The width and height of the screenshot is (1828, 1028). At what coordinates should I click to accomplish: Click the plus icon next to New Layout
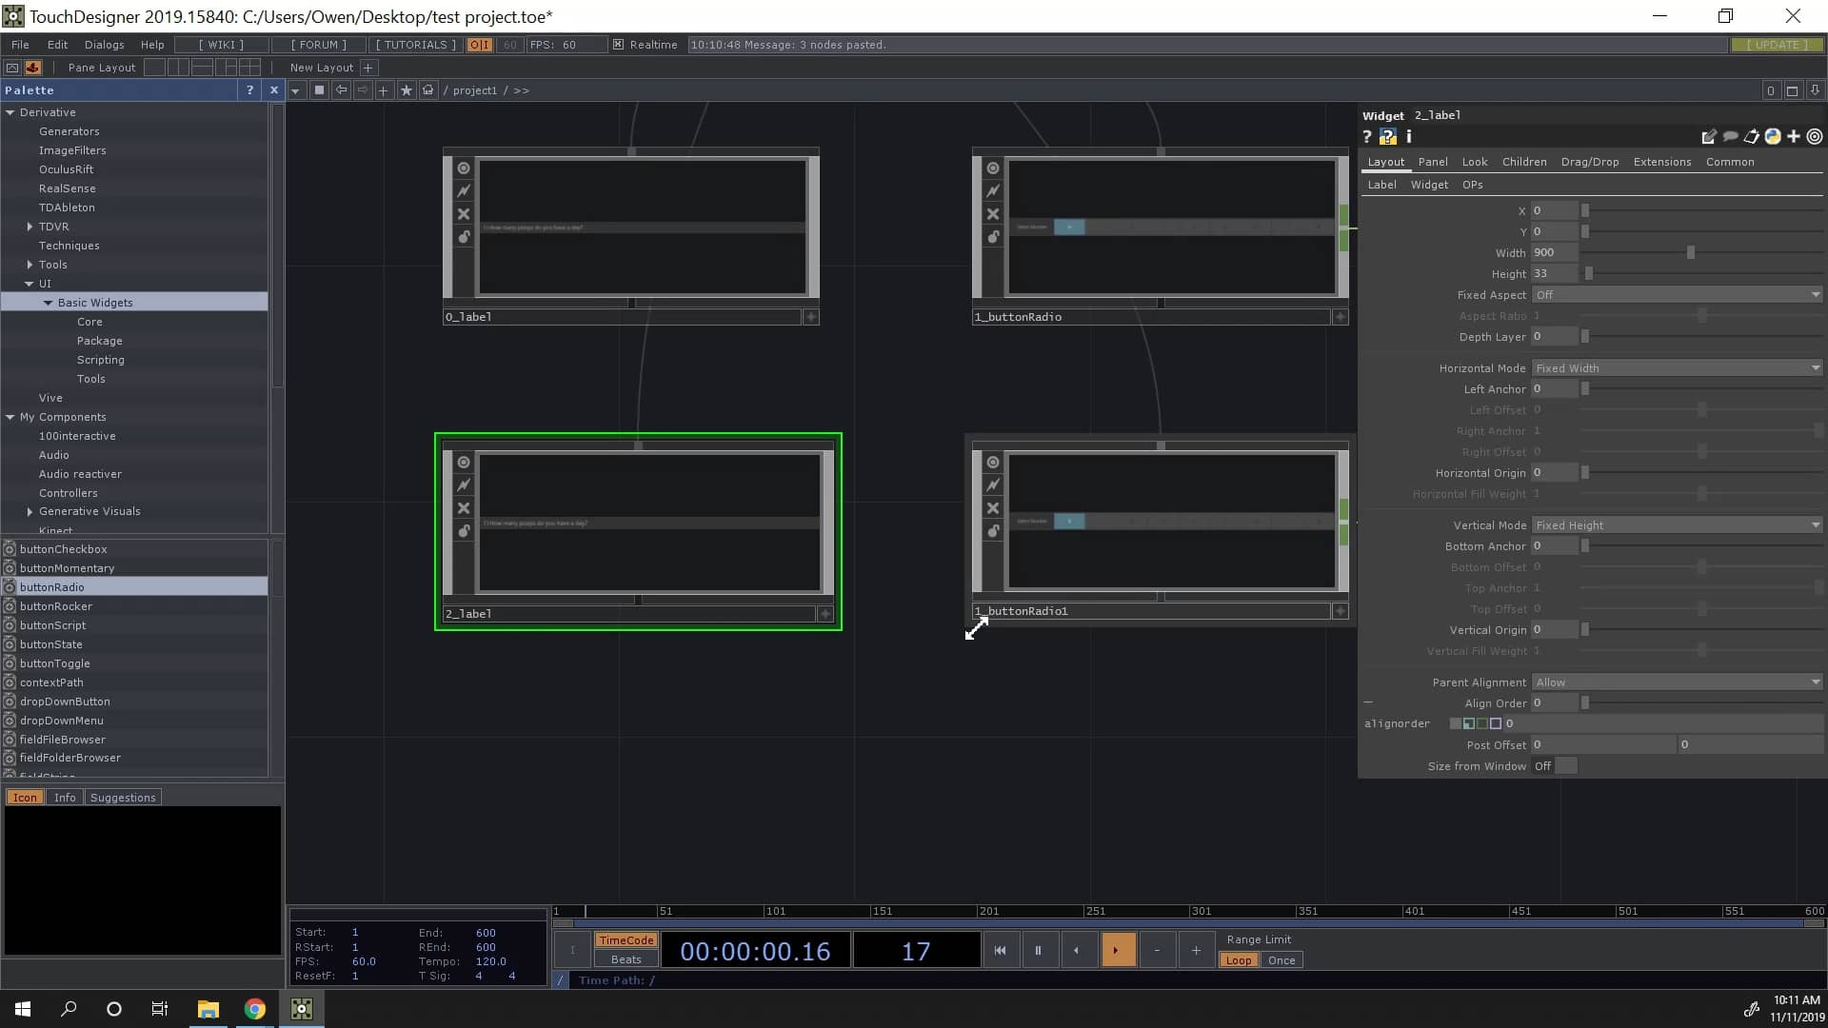pyautogui.click(x=368, y=68)
